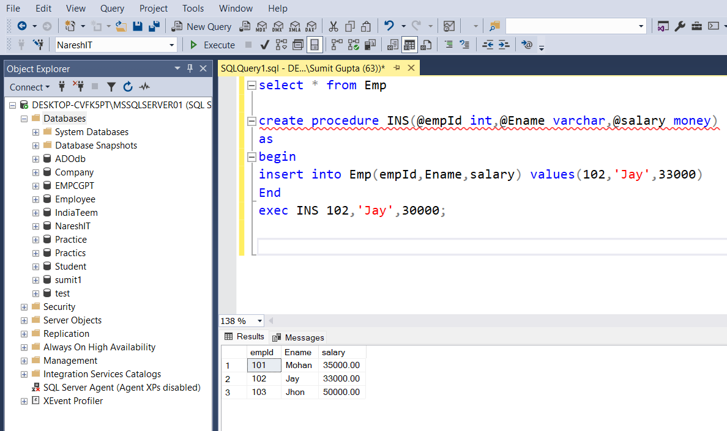727x431 pixels.
Task: Refresh Object Explorer with the refresh icon
Action: click(x=128, y=87)
